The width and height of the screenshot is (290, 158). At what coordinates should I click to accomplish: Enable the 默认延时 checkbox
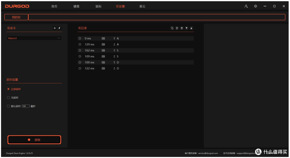point(8,106)
